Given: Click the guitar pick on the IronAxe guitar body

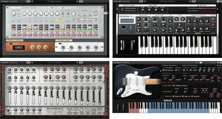Looking at the screenshot, I should click(x=136, y=74).
